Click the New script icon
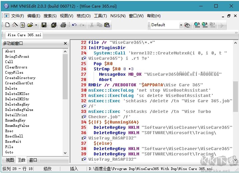Viewport: 239px width, 173px height. (x=7, y=25)
